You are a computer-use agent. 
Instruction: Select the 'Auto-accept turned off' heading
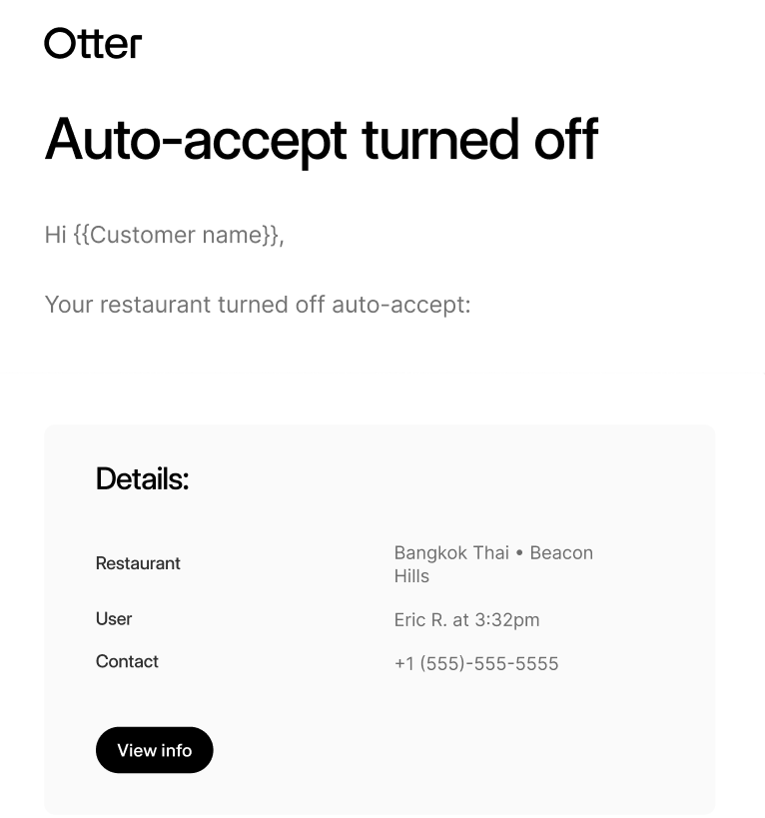322,140
